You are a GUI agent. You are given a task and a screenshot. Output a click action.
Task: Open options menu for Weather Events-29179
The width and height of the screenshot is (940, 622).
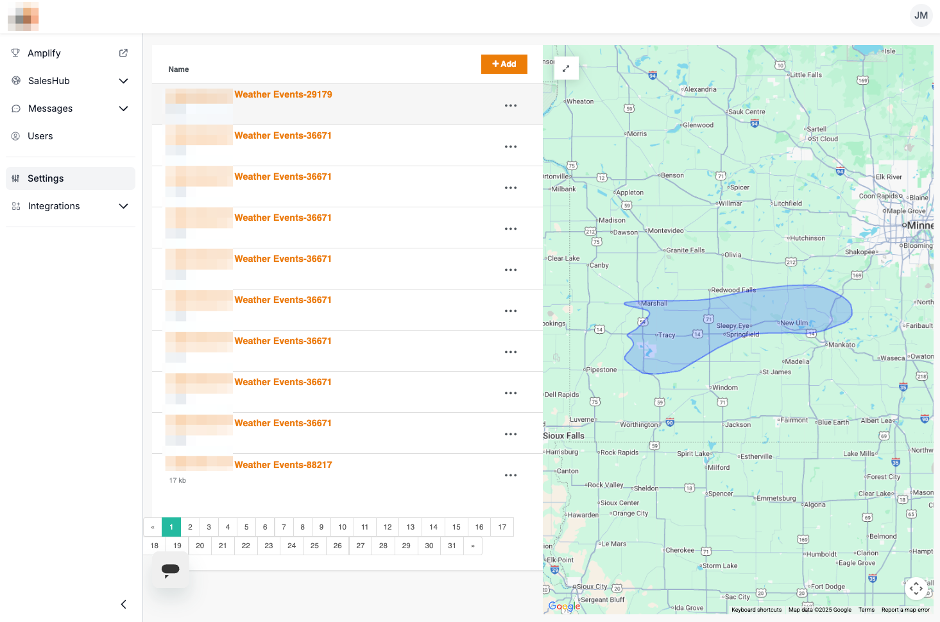(510, 106)
